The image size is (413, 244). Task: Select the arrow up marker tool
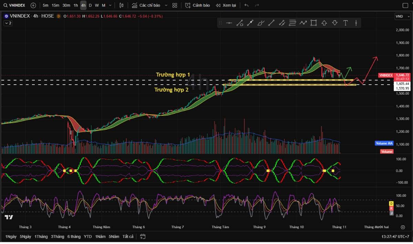click(x=324, y=23)
